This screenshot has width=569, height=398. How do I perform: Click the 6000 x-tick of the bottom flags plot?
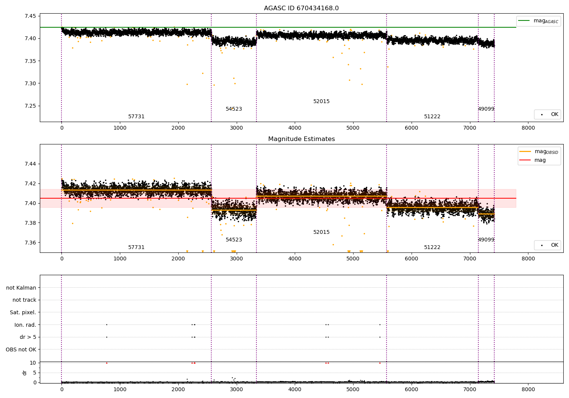point(412,389)
